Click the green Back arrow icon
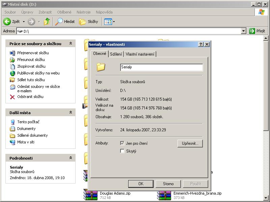Image resolution: width=270 pixels, height=202 pixels. coord(7,22)
